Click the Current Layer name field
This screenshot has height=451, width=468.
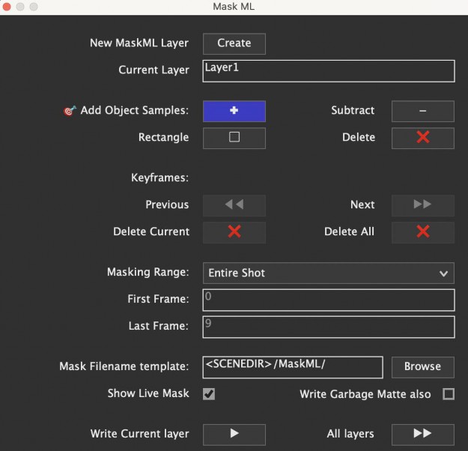[x=328, y=70]
